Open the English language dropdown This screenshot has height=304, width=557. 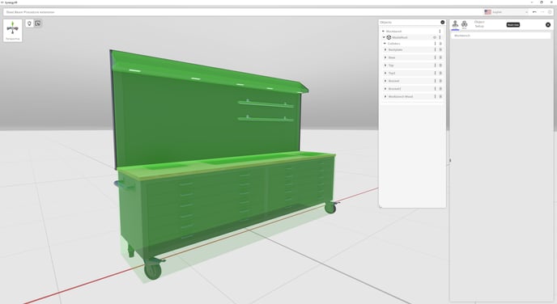tap(506, 12)
